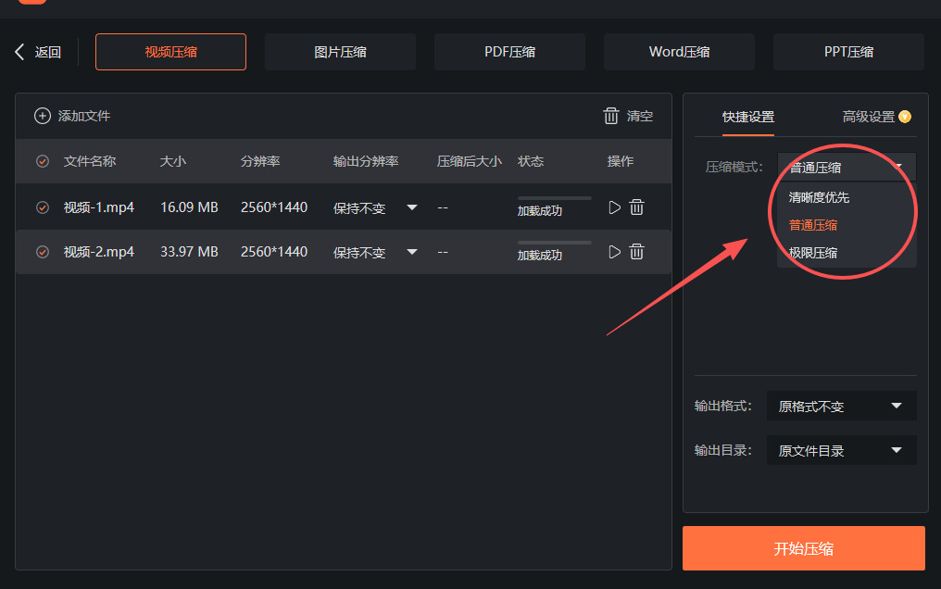Click the 分辨率 column header
The width and height of the screenshot is (941, 589).
point(260,161)
